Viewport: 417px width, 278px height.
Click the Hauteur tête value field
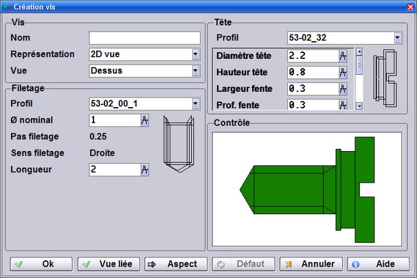point(313,73)
